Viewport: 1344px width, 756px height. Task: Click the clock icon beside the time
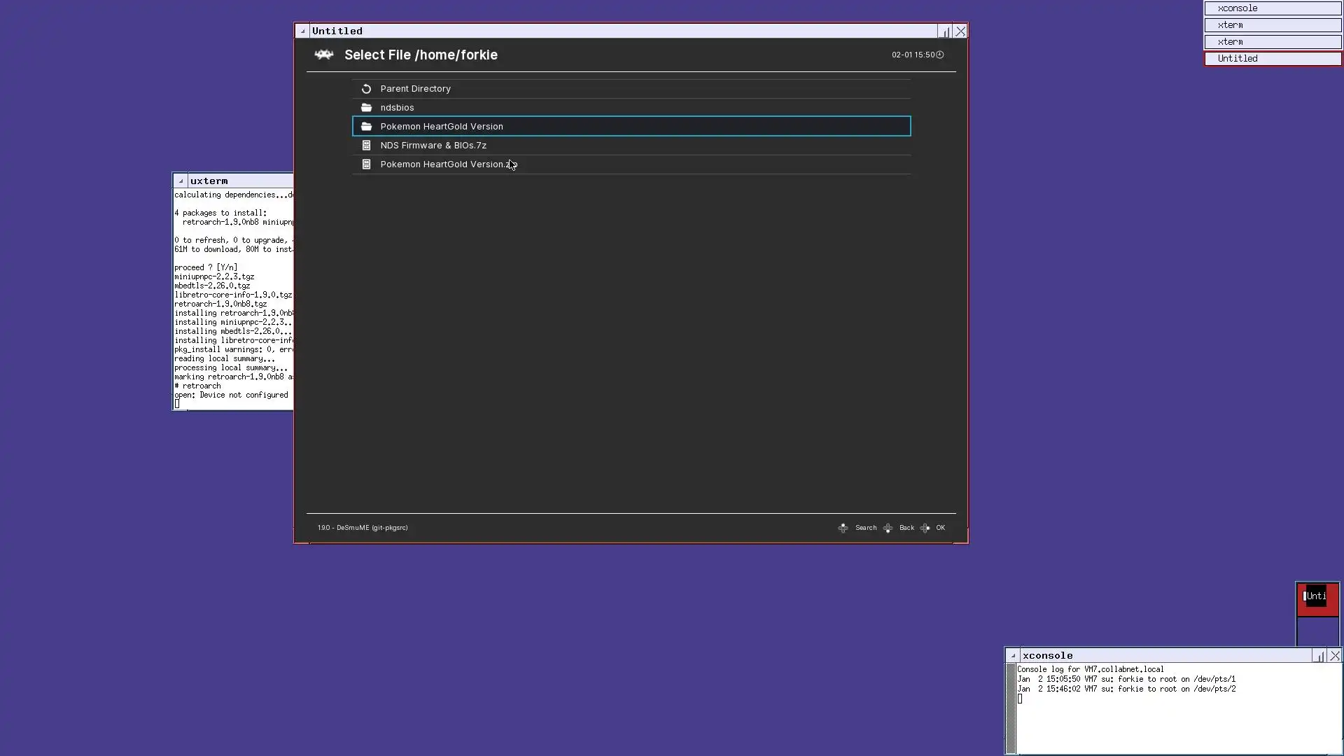[x=940, y=55]
